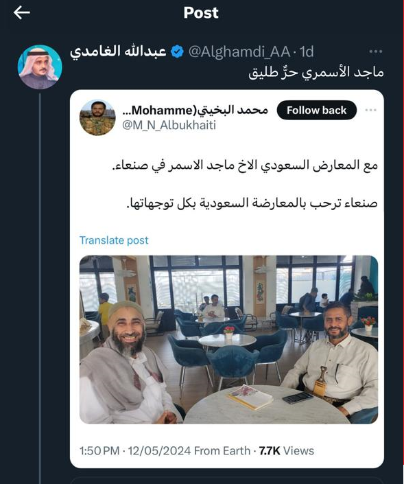
Task: Click the thread line below Alghamdi's avatar
Action: (40, 287)
